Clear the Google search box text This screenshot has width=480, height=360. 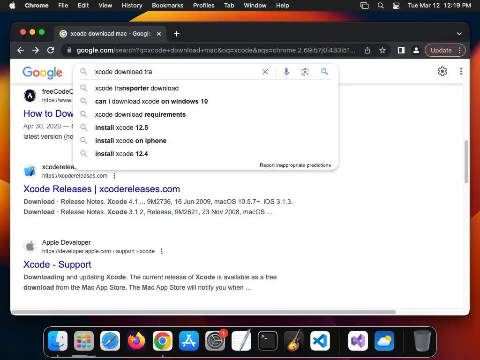pos(265,72)
